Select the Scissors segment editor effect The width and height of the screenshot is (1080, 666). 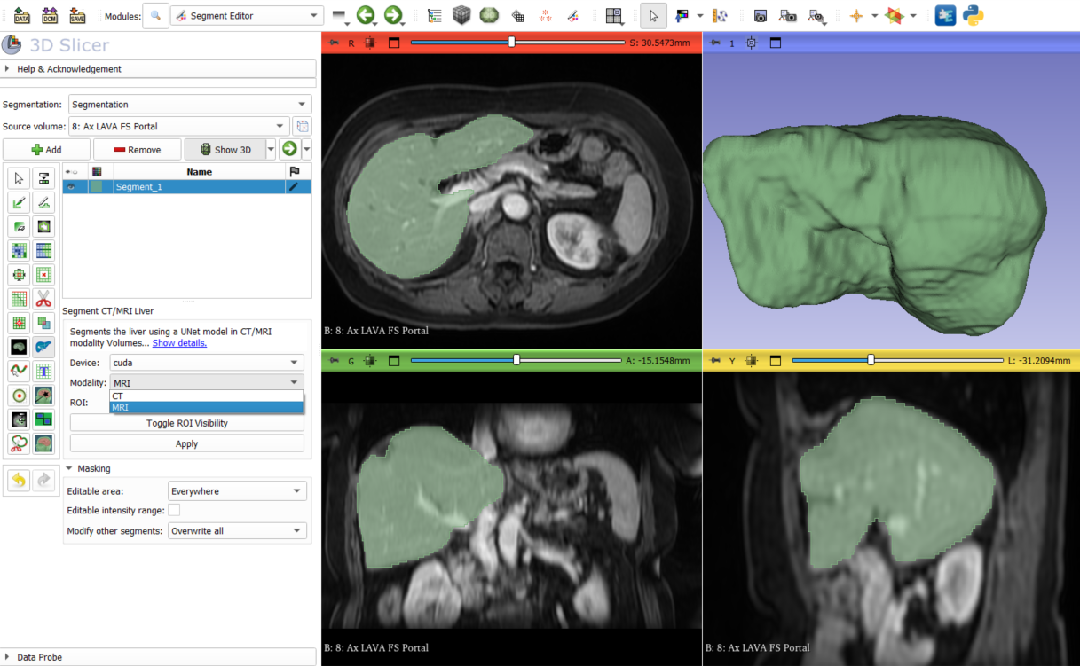pos(43,299)
